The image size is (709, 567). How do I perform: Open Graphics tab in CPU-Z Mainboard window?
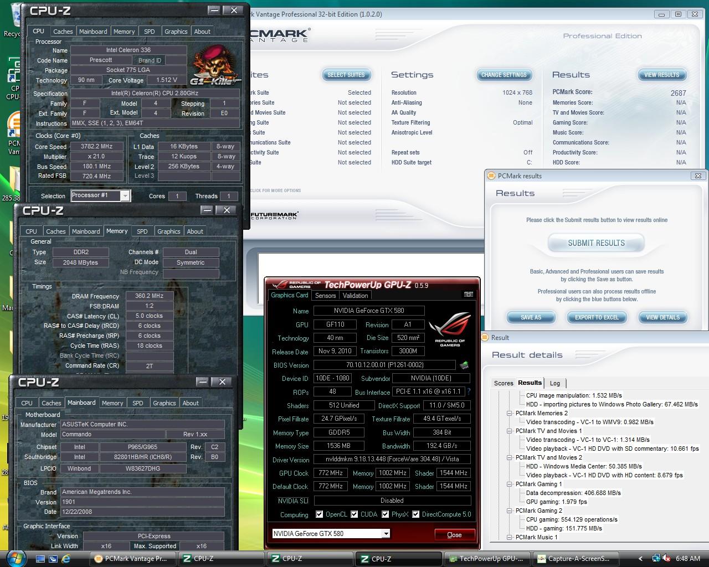[x=165, y=403]
